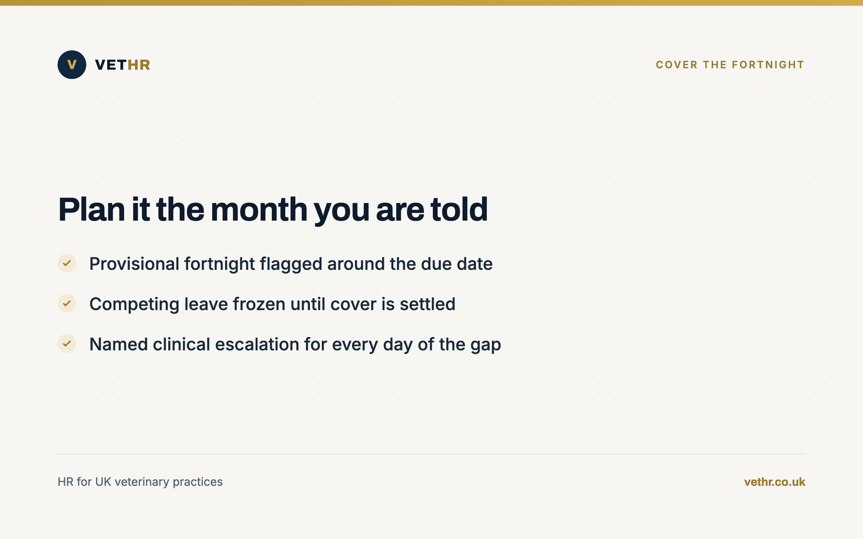Viewport: 863px width, 539px height.
Task: Click the gold accent bar at top
Action: click(431, 2)
